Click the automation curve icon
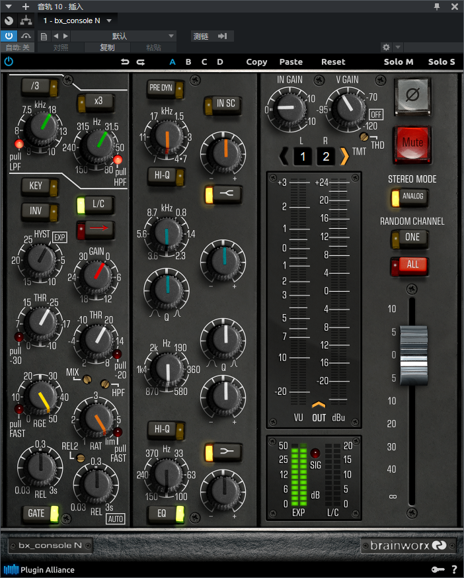Image resolution: width=464 pixels, height=578 pixels. [x=26, y=36]
